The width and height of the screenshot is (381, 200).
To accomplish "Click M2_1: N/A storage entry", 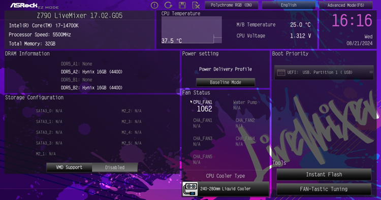I will pos(46,154).
